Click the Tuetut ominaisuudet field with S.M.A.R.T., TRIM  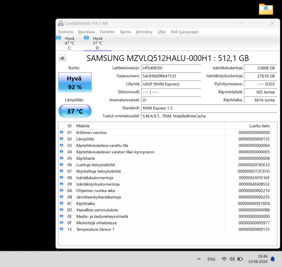point(209,116)
